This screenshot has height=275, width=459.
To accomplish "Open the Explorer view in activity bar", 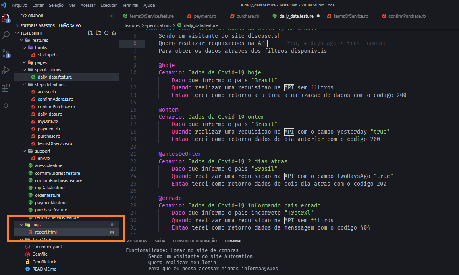I will (6, 19).
